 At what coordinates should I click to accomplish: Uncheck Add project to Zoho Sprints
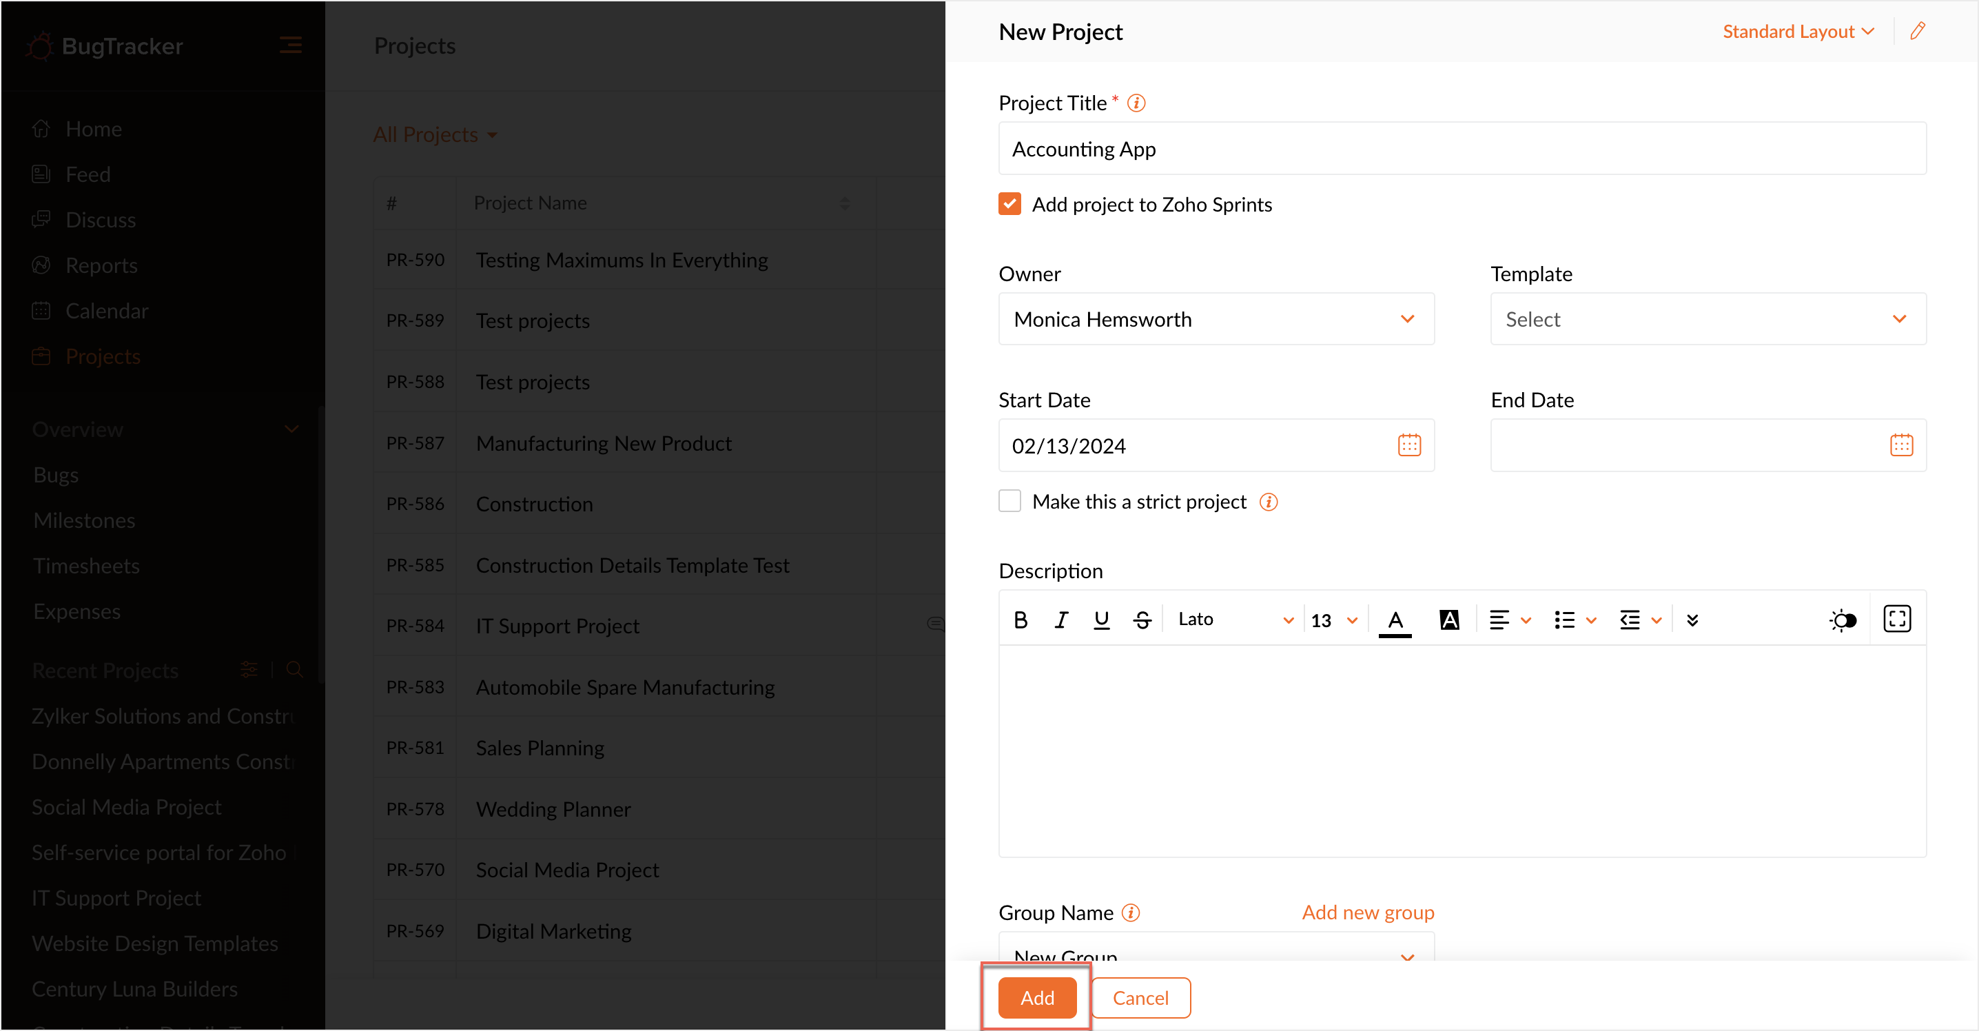click(x=1009, y=205)
